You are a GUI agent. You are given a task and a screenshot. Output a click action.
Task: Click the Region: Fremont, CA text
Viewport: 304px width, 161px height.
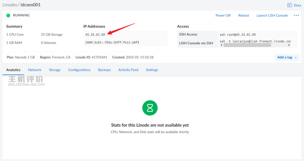(55, 57)
